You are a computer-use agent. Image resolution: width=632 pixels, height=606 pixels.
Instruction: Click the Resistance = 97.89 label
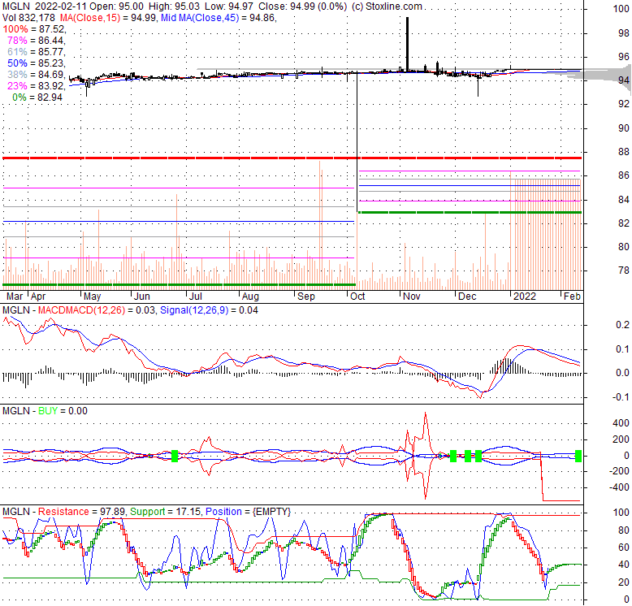pos(82,511)
